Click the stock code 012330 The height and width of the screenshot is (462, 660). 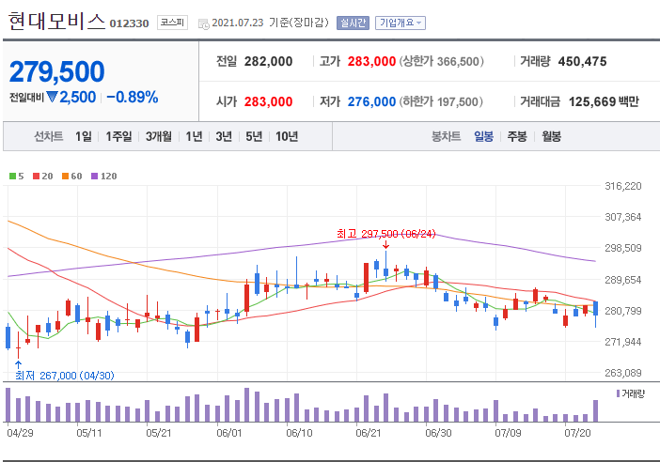129,23
